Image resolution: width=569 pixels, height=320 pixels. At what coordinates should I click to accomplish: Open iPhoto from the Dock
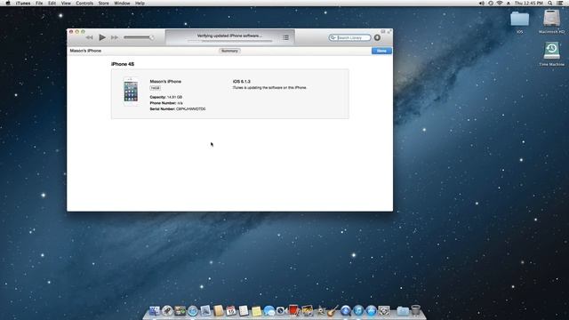click(x=307, y=310)
